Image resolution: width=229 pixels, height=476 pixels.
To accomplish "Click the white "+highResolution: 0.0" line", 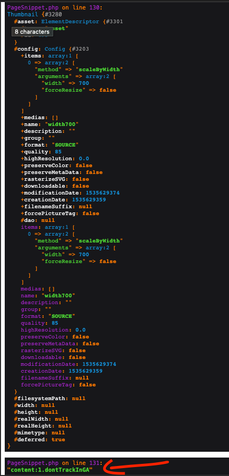I will coord(55,159).
